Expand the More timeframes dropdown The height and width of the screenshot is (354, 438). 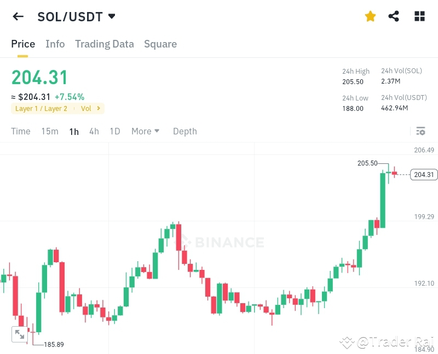coord(145,131)
